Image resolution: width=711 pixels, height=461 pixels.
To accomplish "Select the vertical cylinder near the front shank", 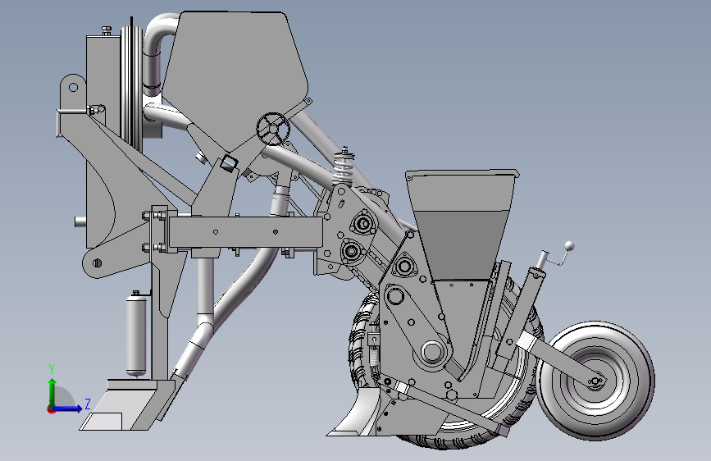I will pos(136,335).
